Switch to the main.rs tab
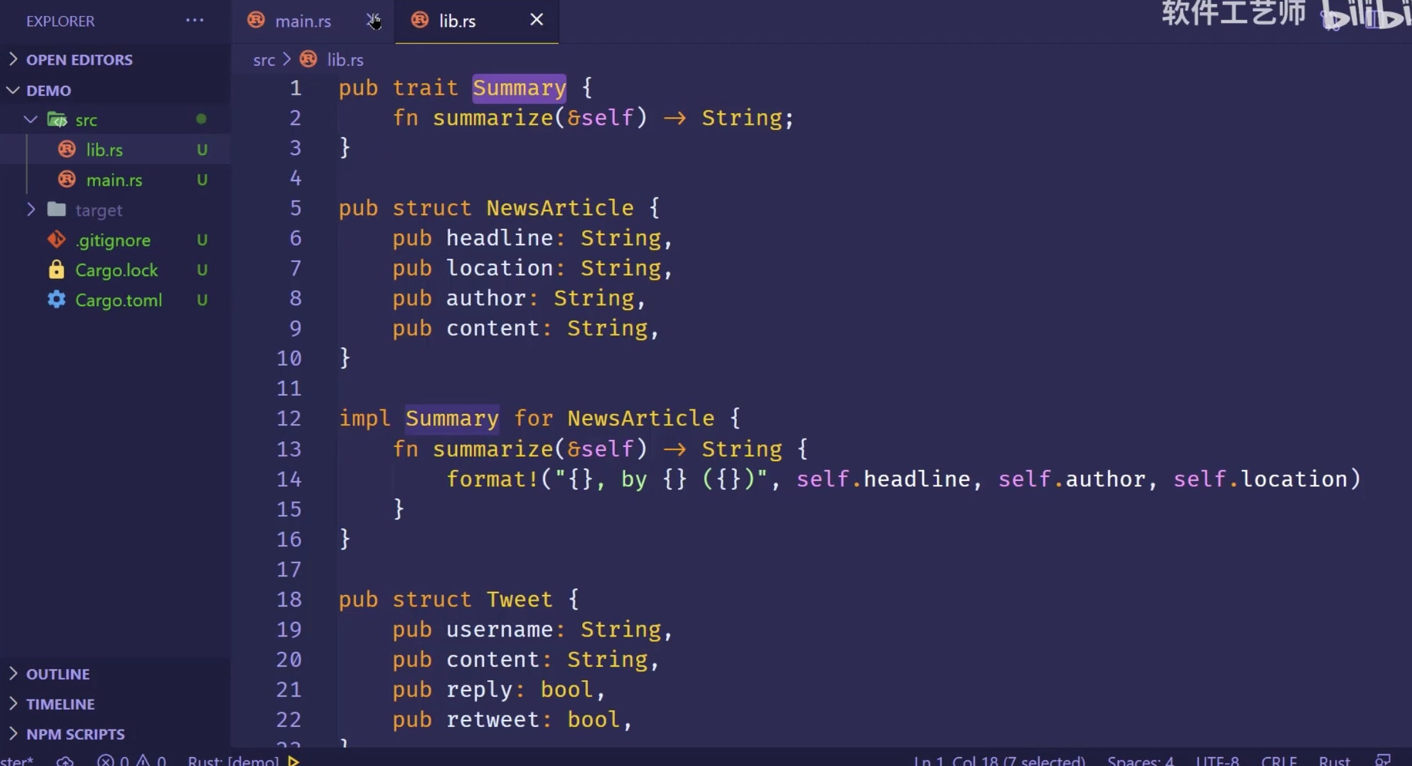 pyautogui.click(x=303, y=21)
